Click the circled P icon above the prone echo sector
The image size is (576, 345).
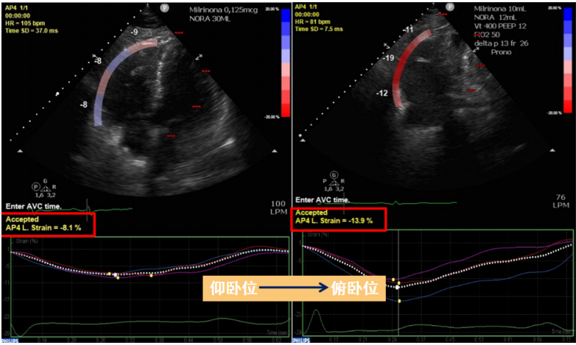tap(450, 7)
